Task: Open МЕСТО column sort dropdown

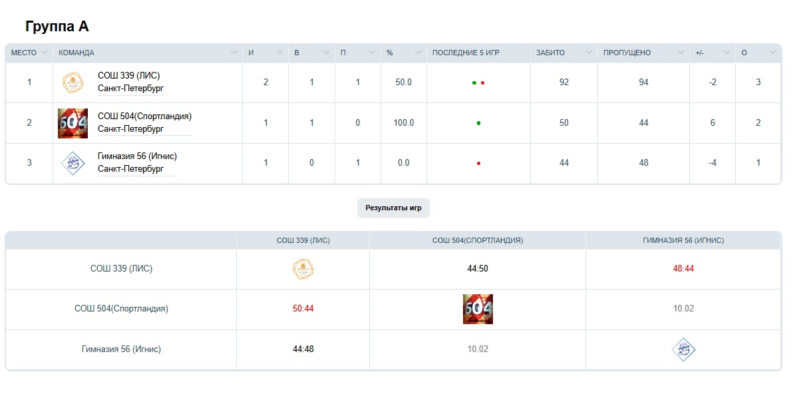Action: [44, 53]
